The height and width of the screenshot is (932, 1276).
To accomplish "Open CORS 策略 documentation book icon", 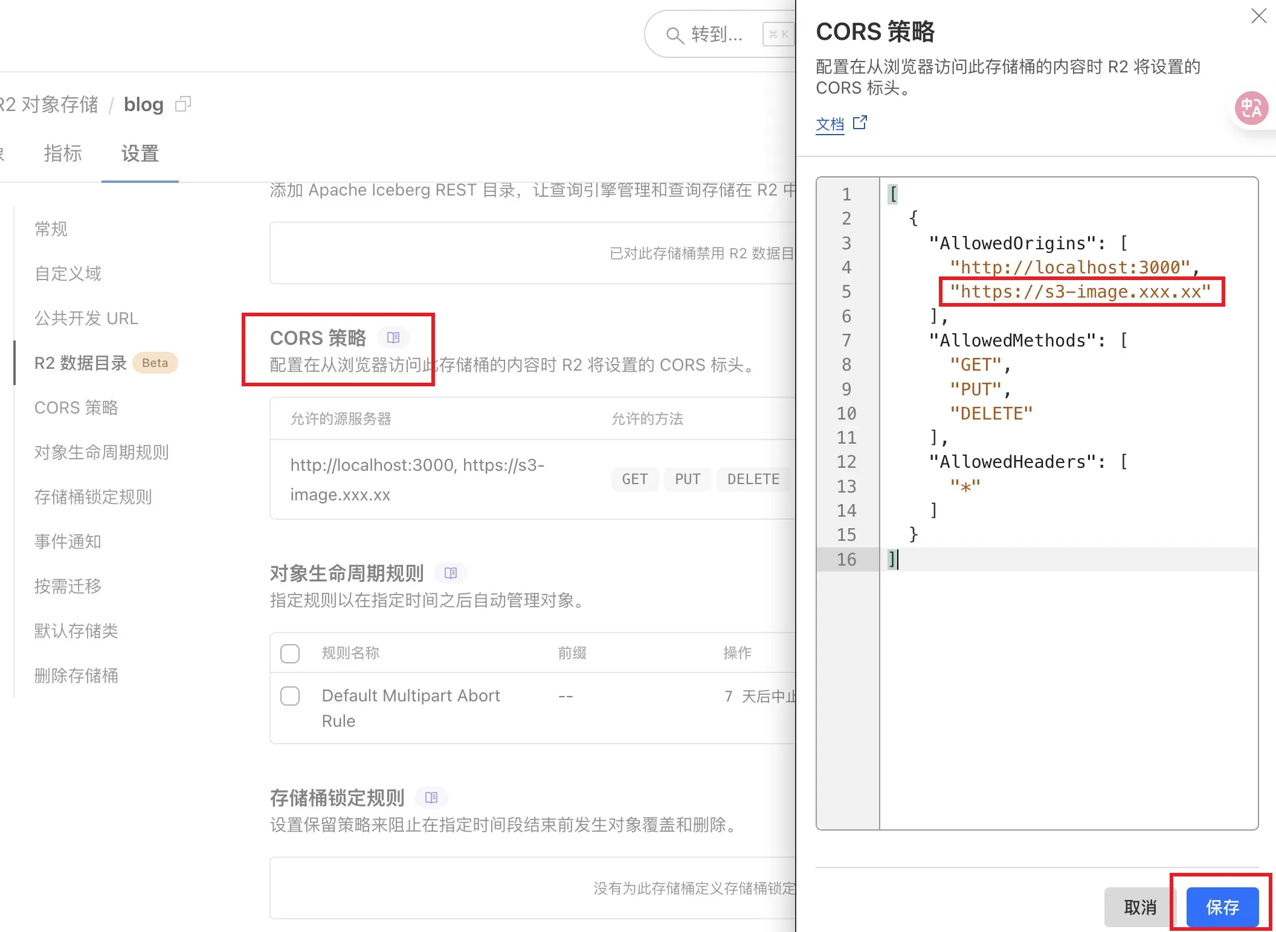I will click(393, 337).
